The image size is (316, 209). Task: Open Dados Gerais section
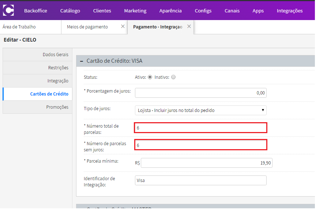(x=37, y=54)
